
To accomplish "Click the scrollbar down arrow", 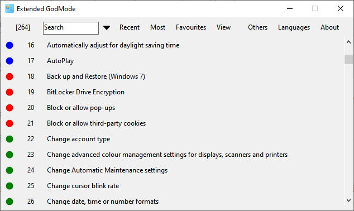I will [x=348, y=200].
